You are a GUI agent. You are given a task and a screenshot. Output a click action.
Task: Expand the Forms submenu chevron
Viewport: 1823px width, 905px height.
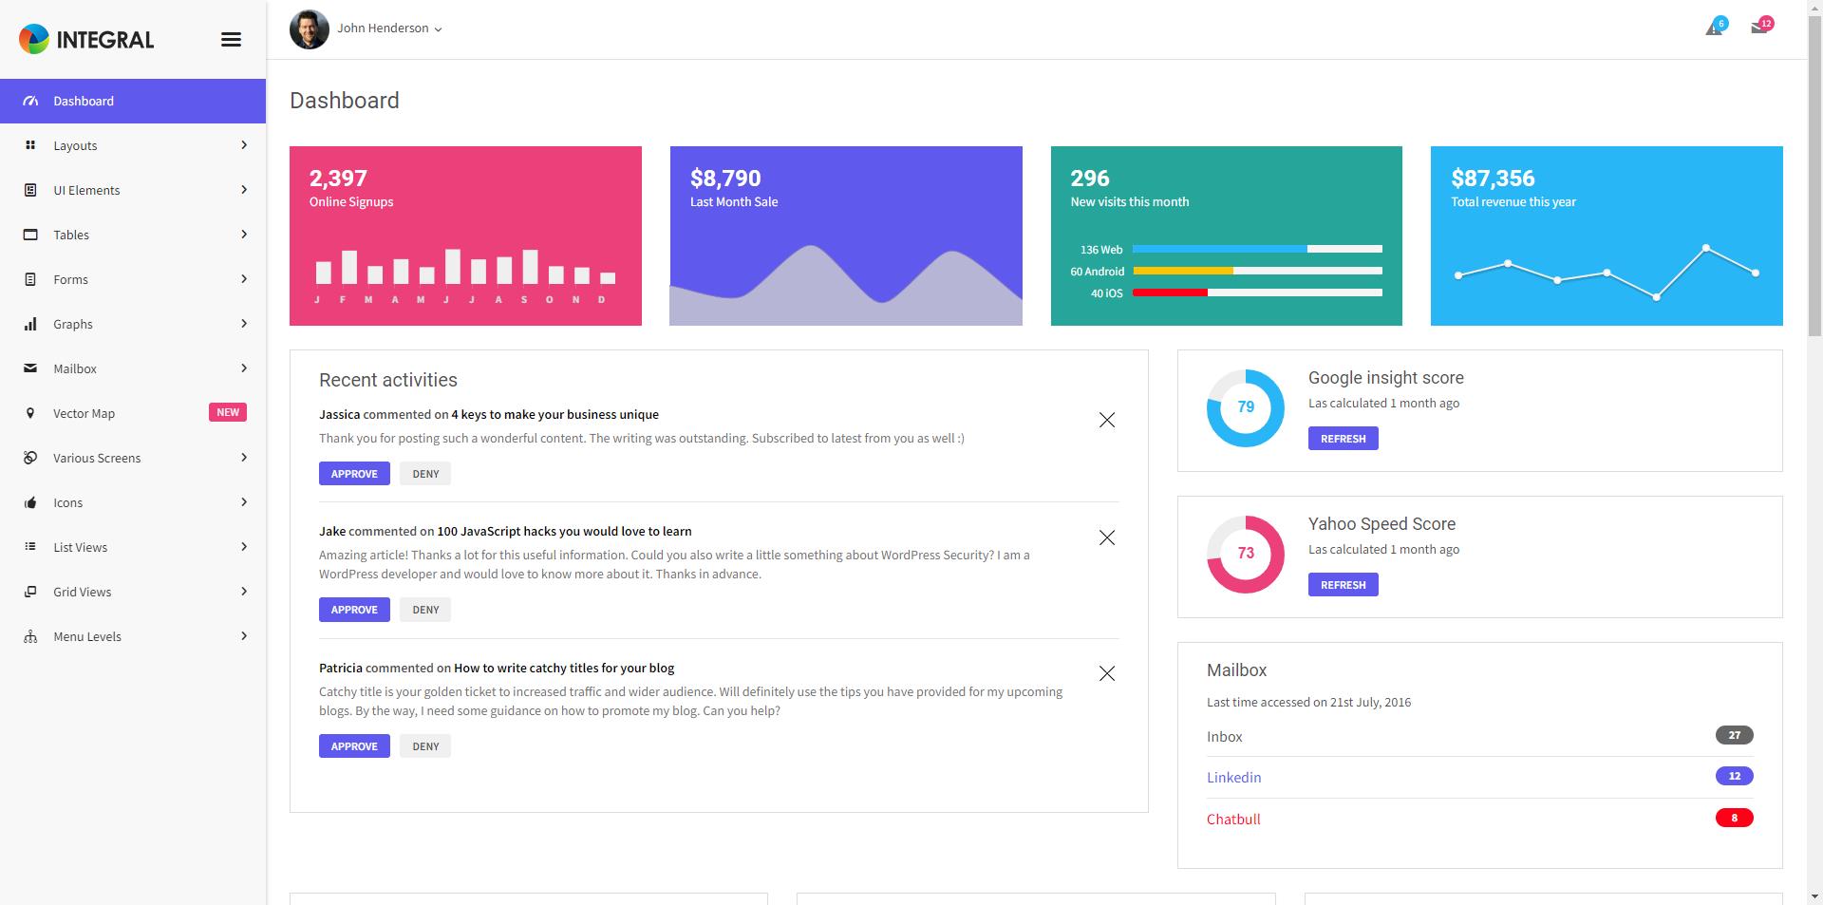[x=244, y=279]
